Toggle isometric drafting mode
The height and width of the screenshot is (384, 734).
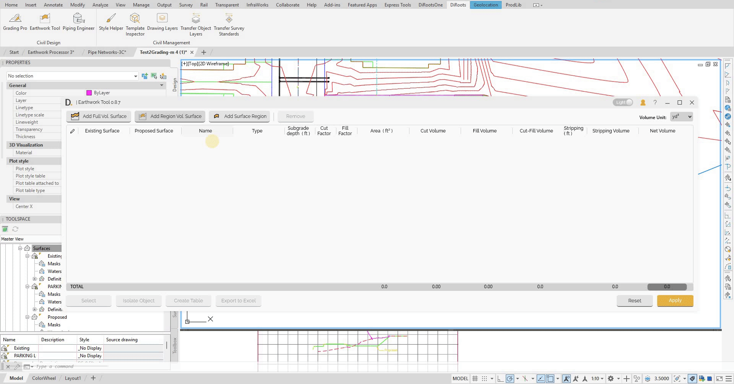526,378
